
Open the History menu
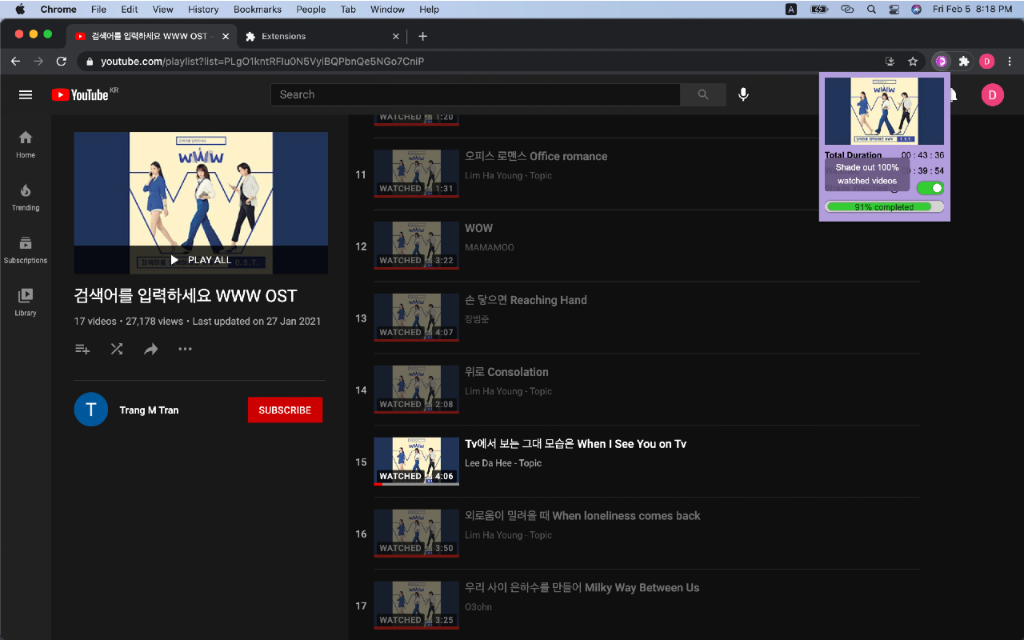point(203,10)
